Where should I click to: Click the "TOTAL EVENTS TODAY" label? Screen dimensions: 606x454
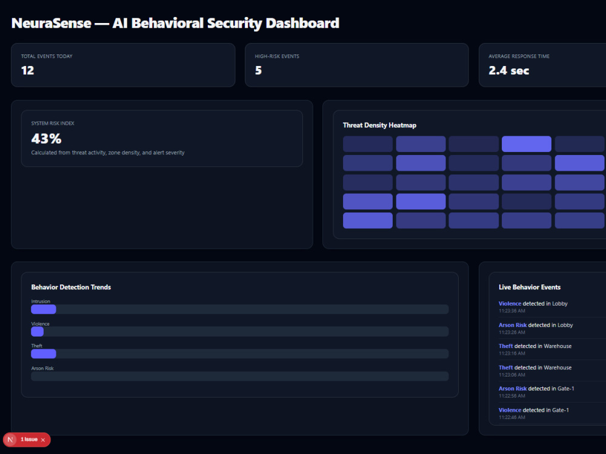[x=47, y=56]
